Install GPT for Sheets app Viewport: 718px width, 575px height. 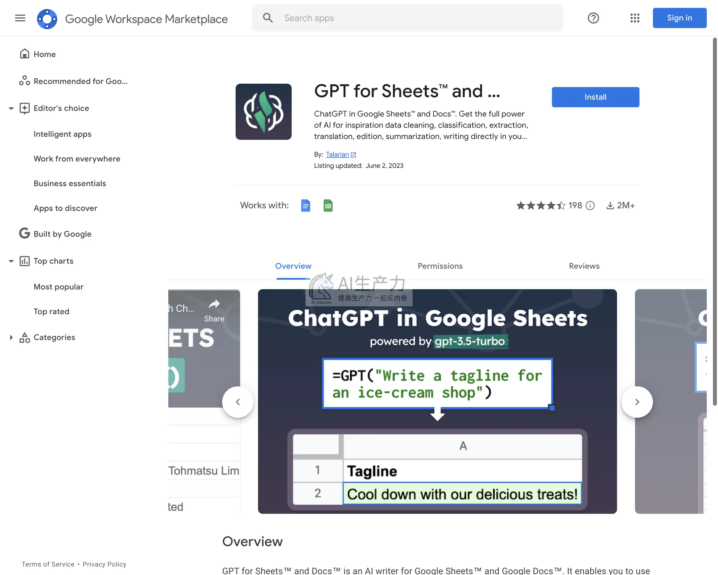[595, 97]
